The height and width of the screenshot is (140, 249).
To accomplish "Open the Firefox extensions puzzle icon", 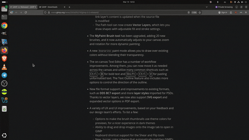I will click(231, 12).
